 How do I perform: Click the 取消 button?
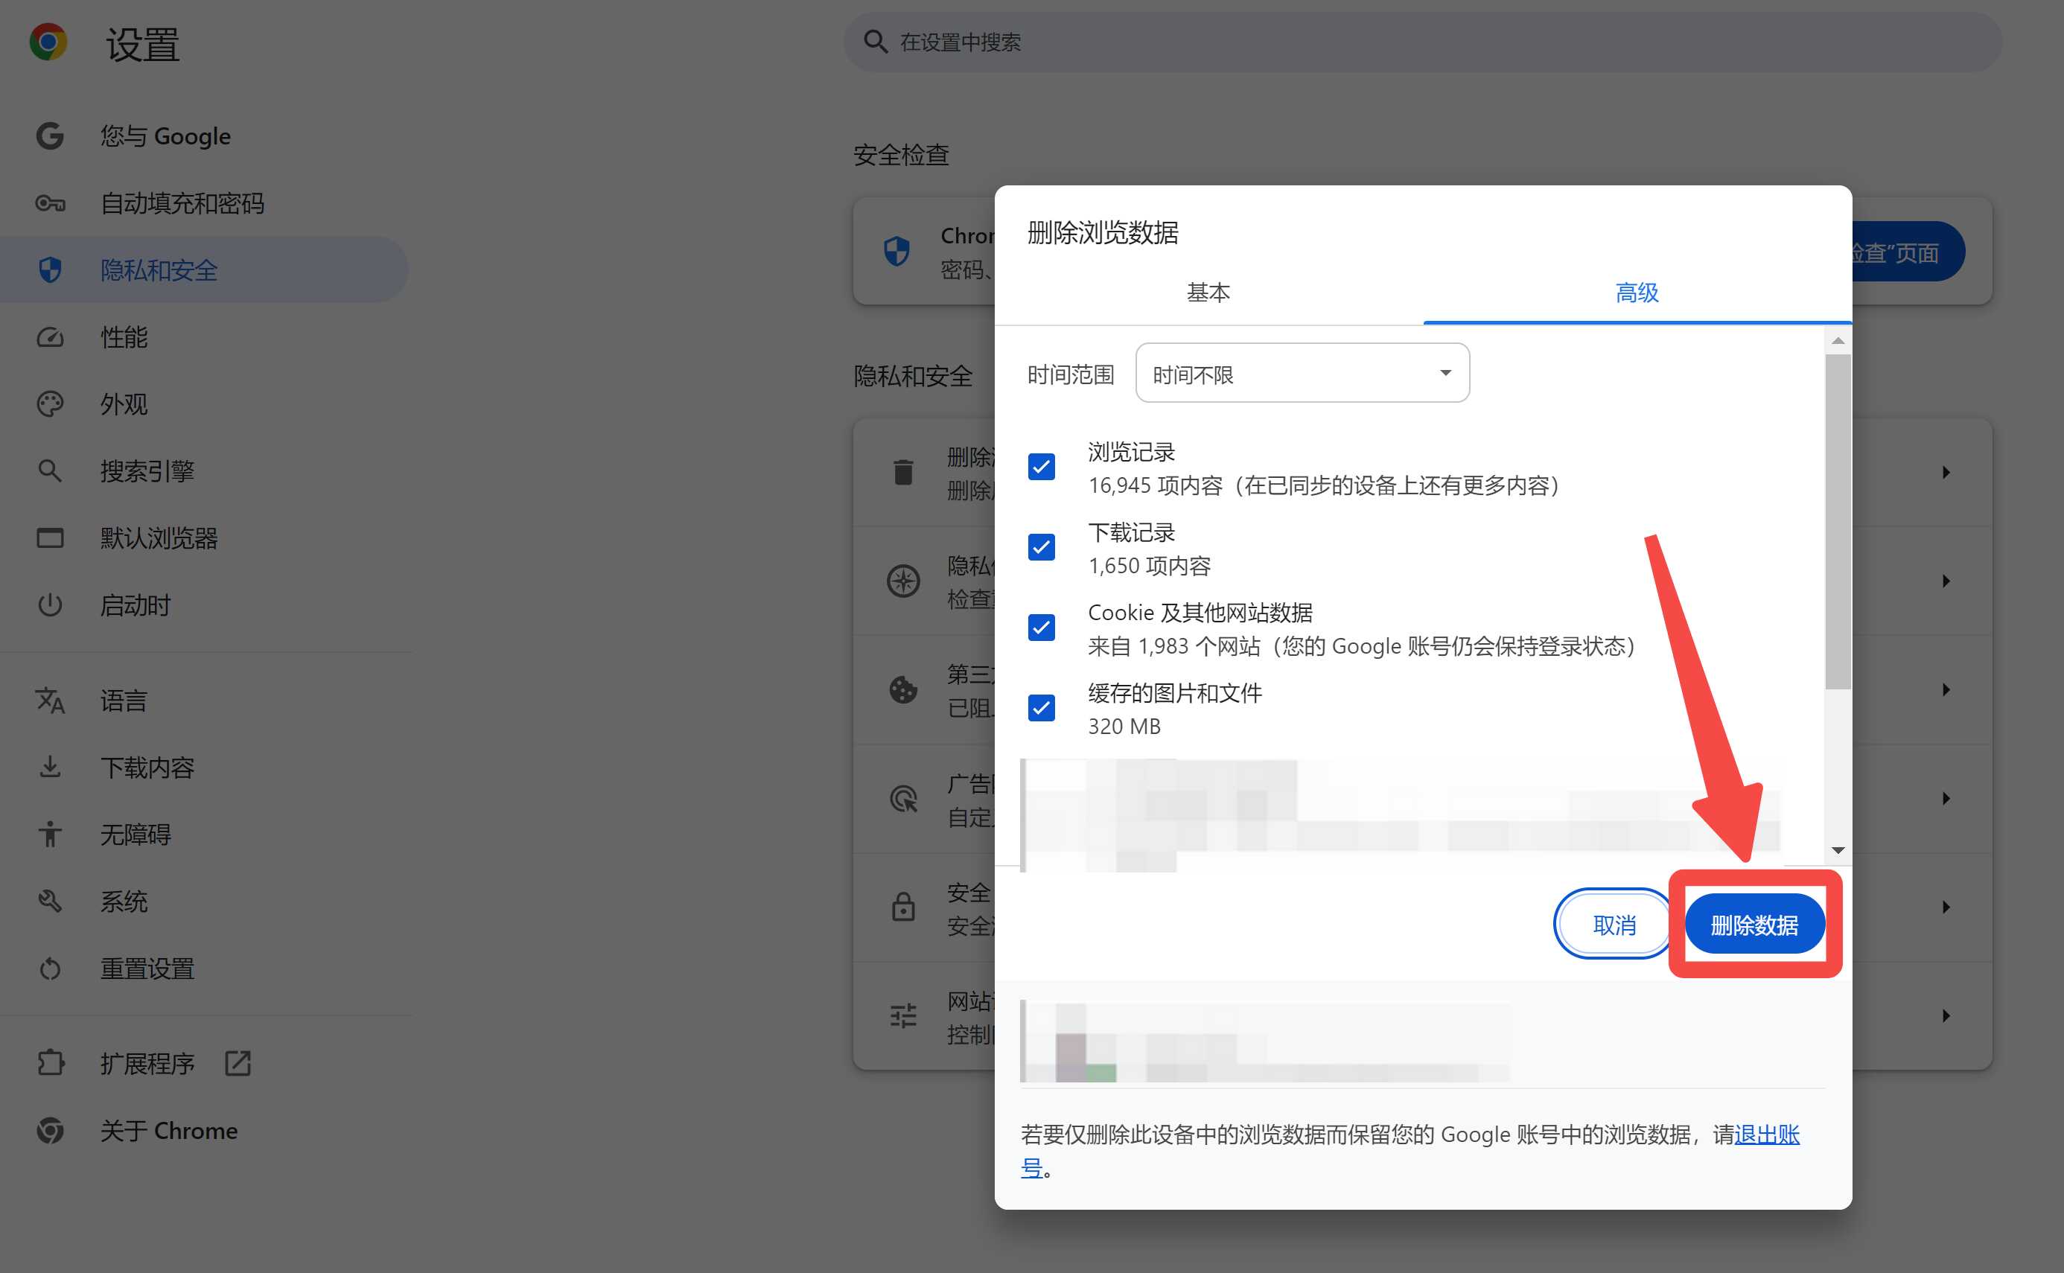pyautogui.click(x=1614, y=925)
